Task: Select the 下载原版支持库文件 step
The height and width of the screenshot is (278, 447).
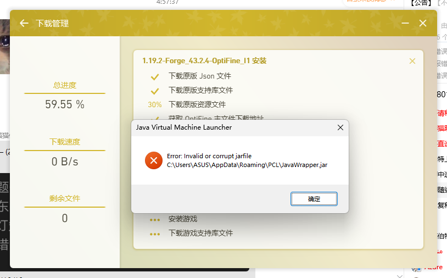Action: click(x=200, y=91)
